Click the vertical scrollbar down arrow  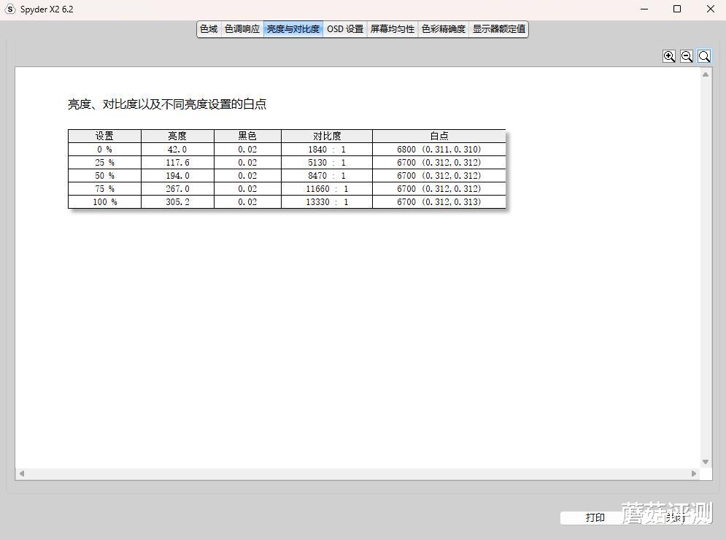click(706, 462)
